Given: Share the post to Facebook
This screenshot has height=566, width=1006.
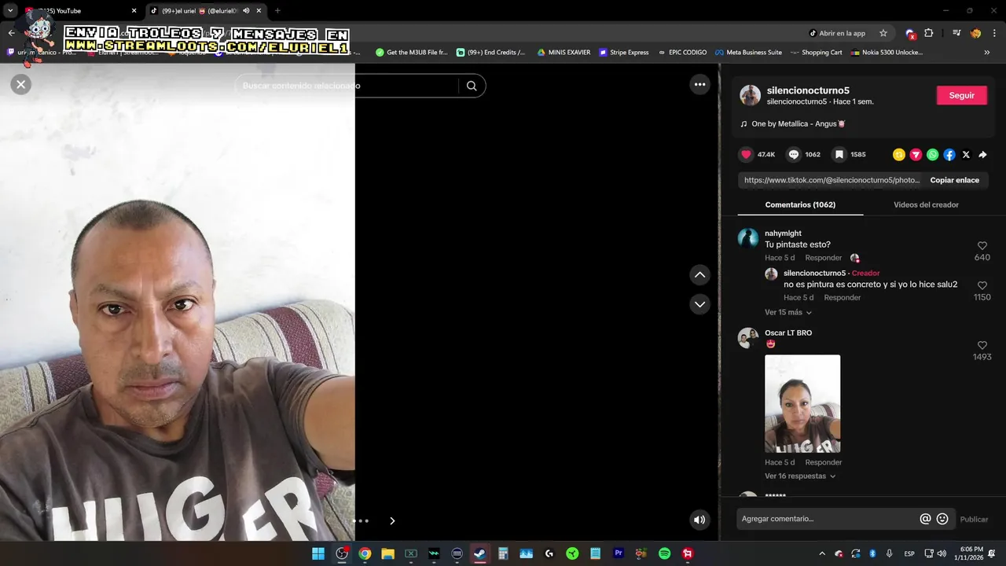Looking at the screenshot, I should click(x=949, y=155).
